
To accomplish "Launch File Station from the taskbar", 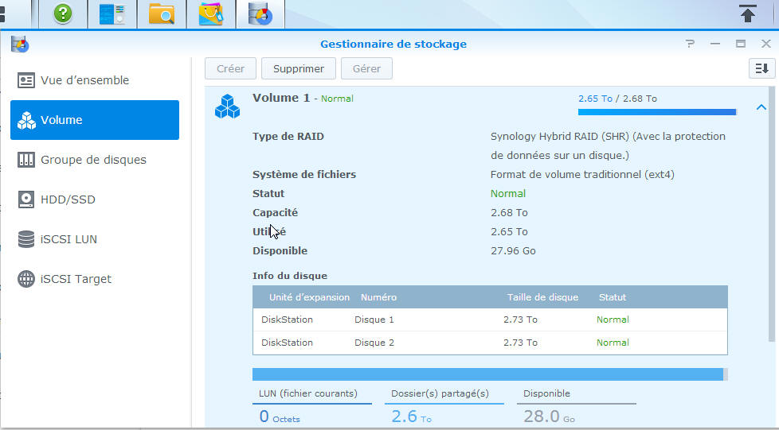I will (x=162, y=14).
